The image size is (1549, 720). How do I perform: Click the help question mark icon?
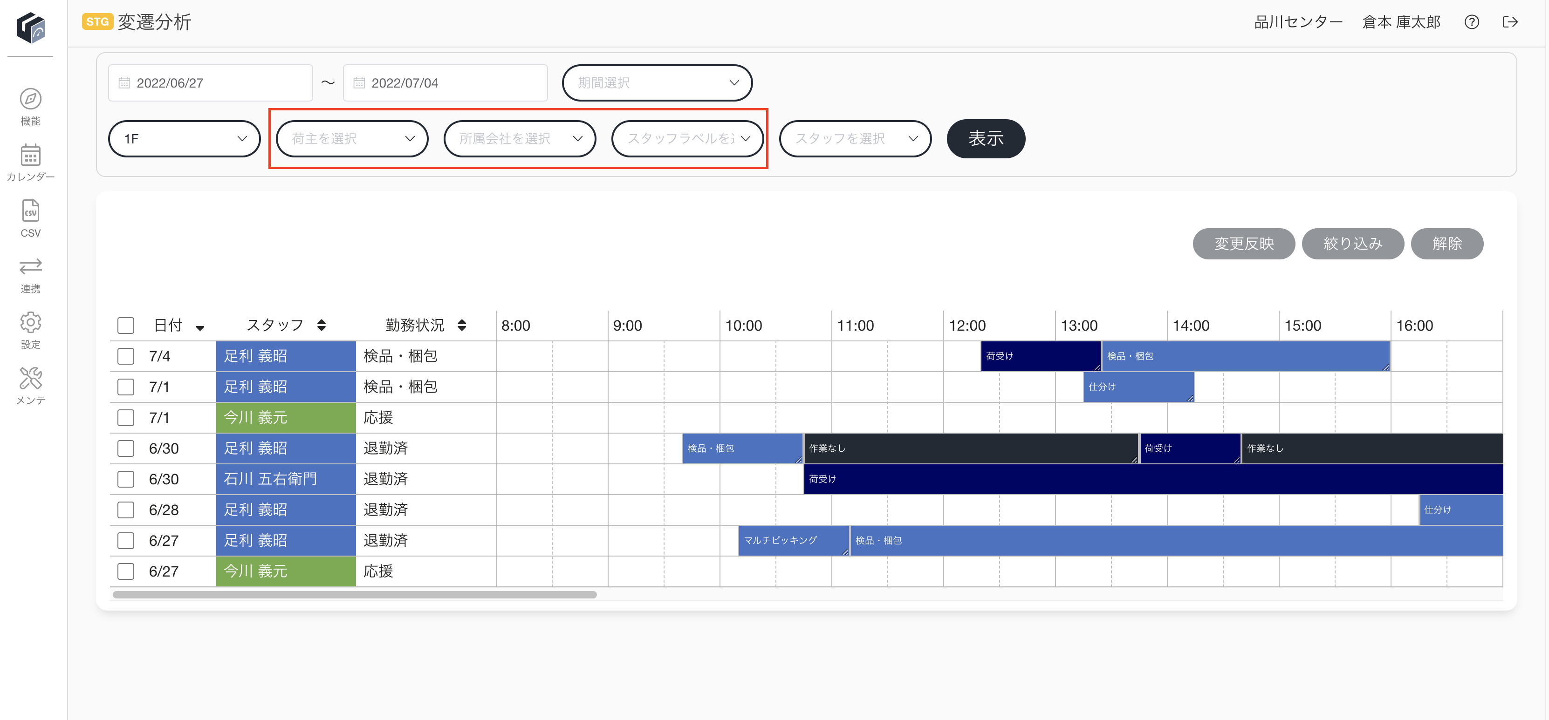[x=1472, y=22]
